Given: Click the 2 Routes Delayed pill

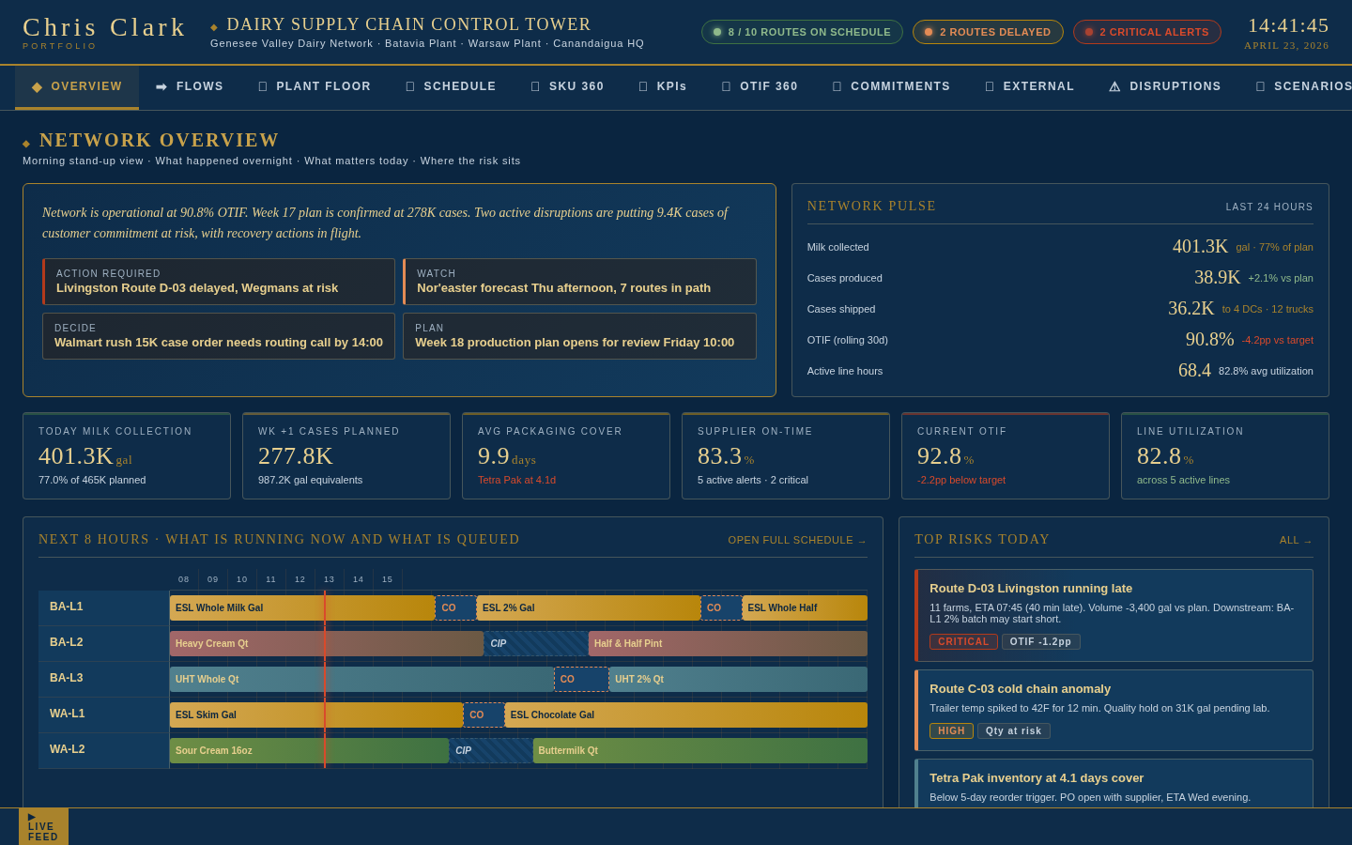Looking at the screenshot, I should point(988,32).
